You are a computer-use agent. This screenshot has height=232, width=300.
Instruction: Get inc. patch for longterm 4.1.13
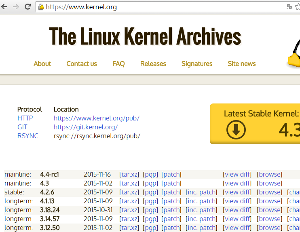pyautogui.click(x=201, y=201)
